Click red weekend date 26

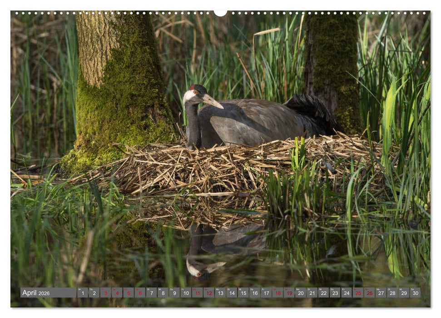[369, 293]
